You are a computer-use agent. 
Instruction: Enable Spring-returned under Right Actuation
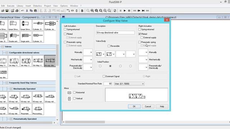[139, 29]
